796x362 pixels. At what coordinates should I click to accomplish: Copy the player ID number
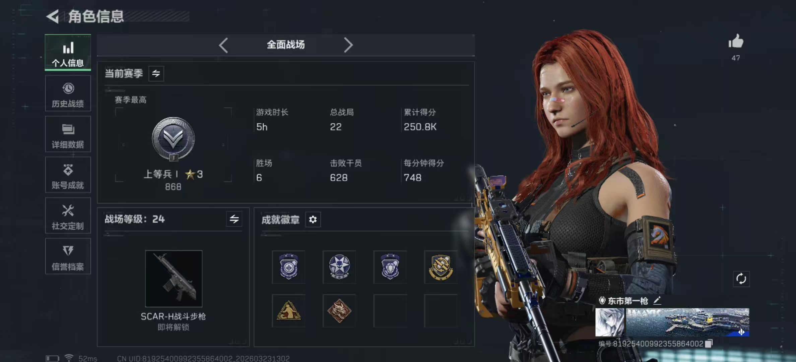point(709,344)
